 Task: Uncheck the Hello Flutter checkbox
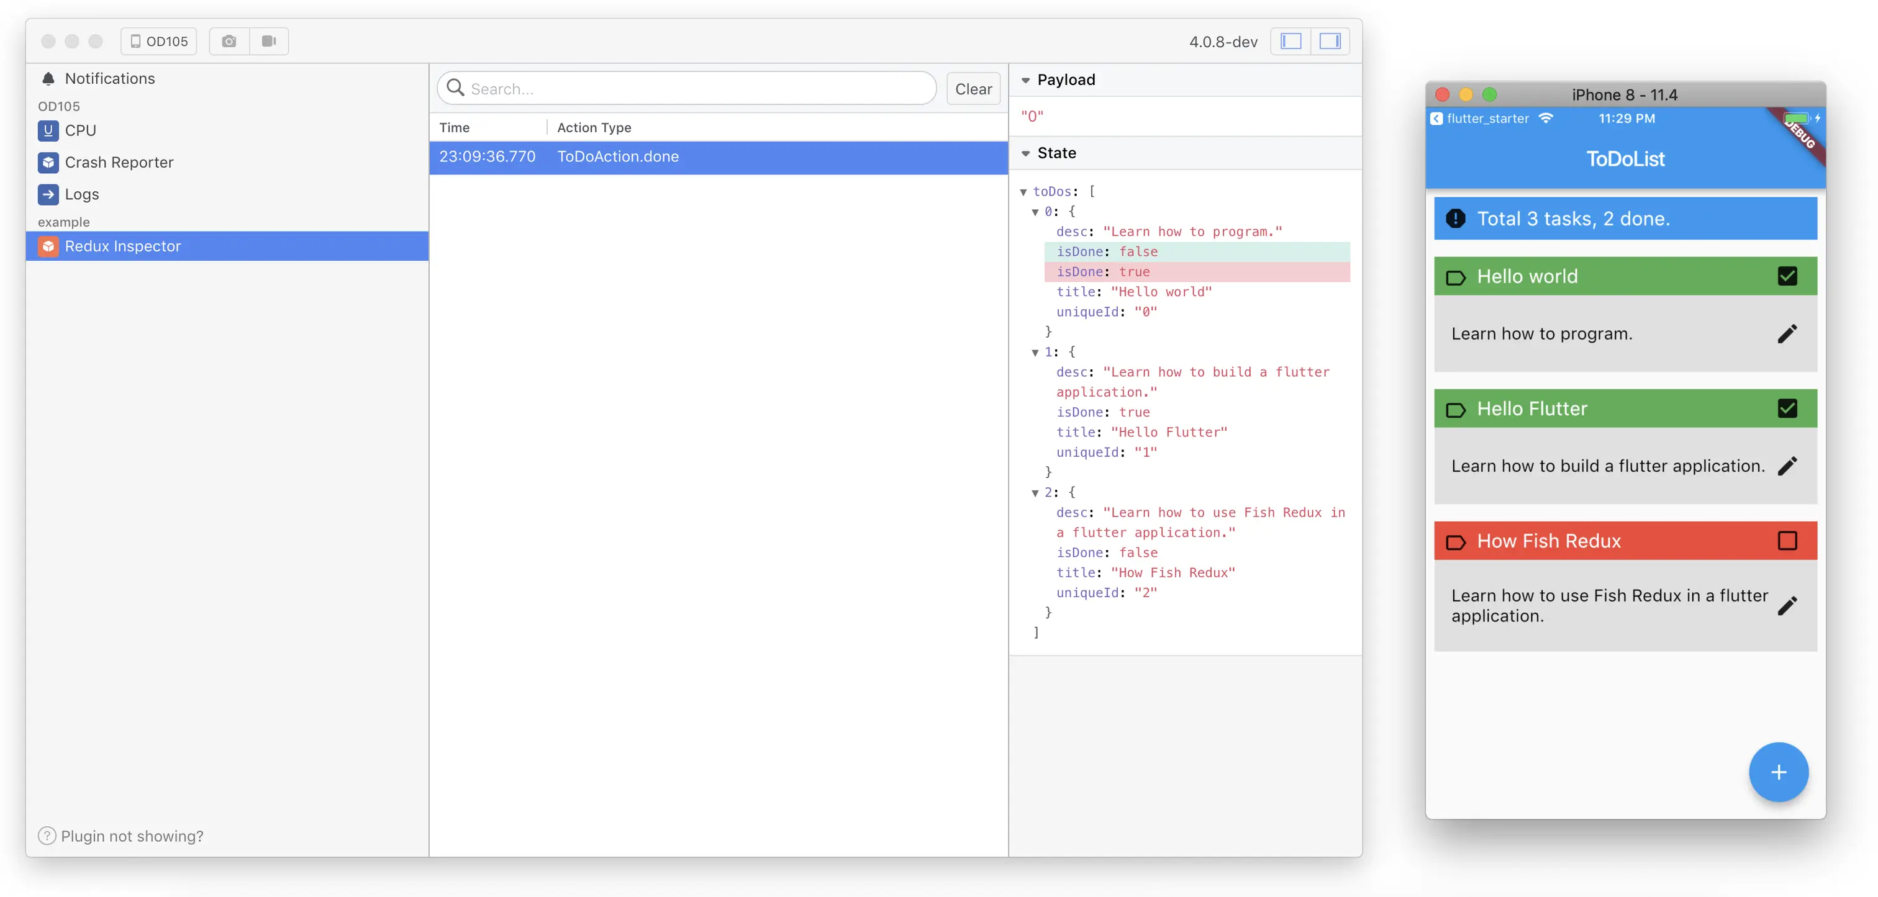click(x=1787, y=409)
